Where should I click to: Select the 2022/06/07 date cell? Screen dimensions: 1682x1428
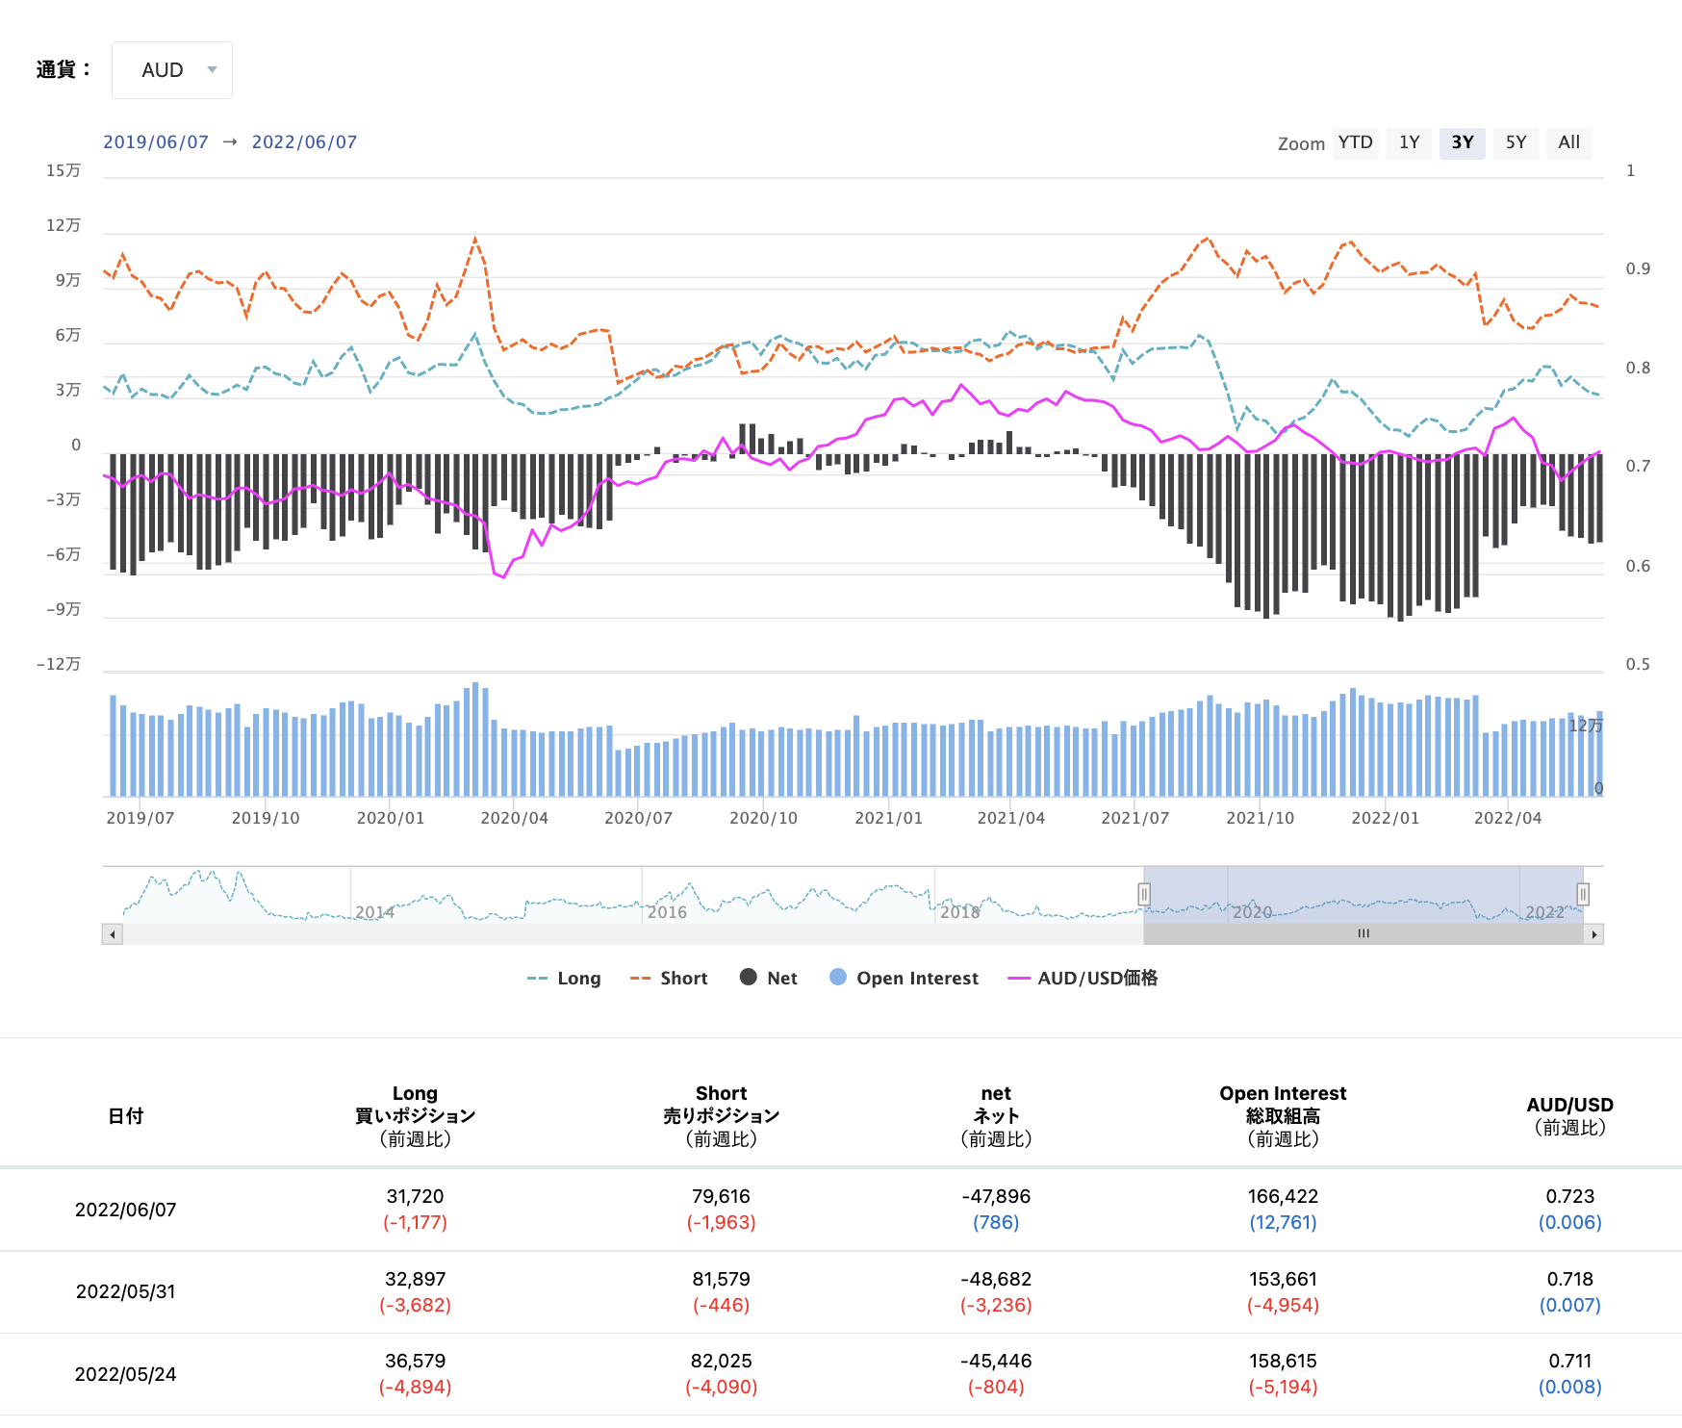coord(126,1211)
